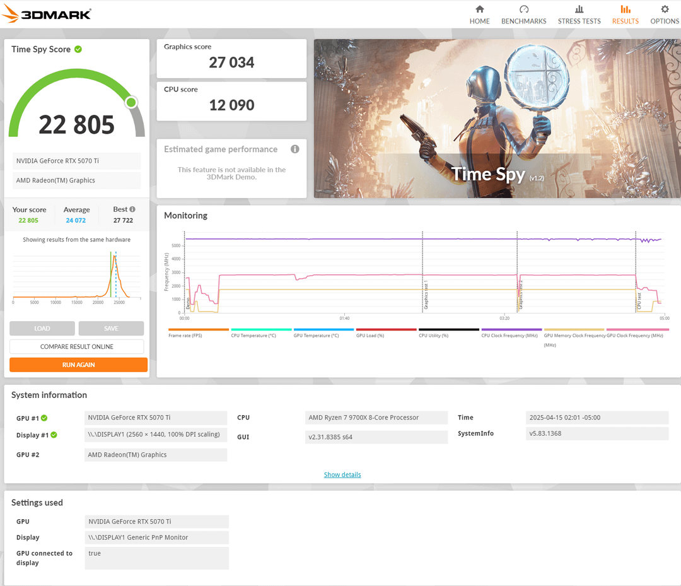Click the info icon next to Best score
This screenshot has height=586, width=681.
coord(132,209)
